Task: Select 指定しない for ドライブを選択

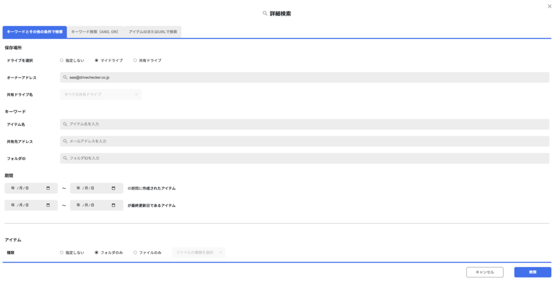Action: 62,61
